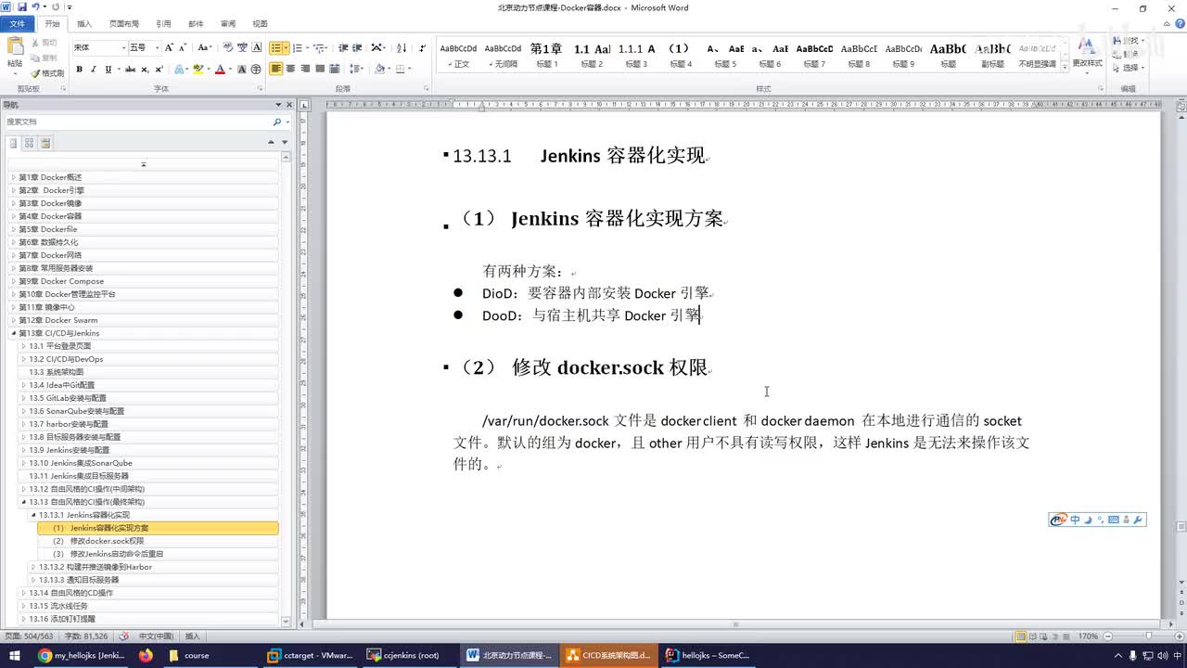1187x668 pixels.
Task: Apply the 正文 (Normal) style
Action: [458, 56]
